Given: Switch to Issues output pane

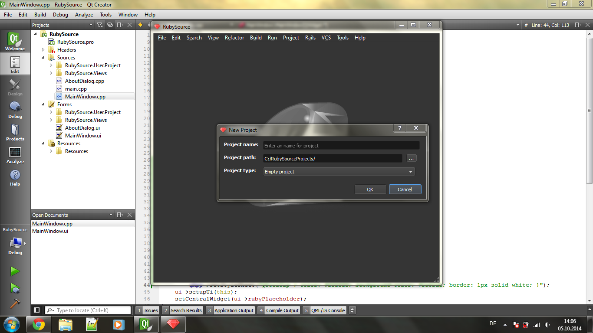Looking at the screenshot, I should [147, 310].
